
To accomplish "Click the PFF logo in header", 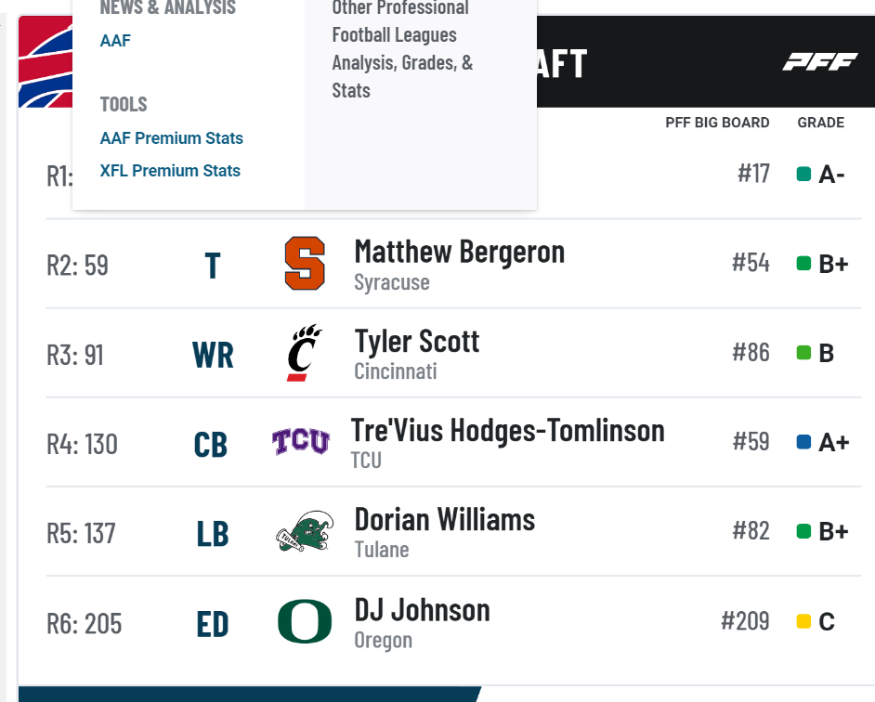I will pos(820,61).
